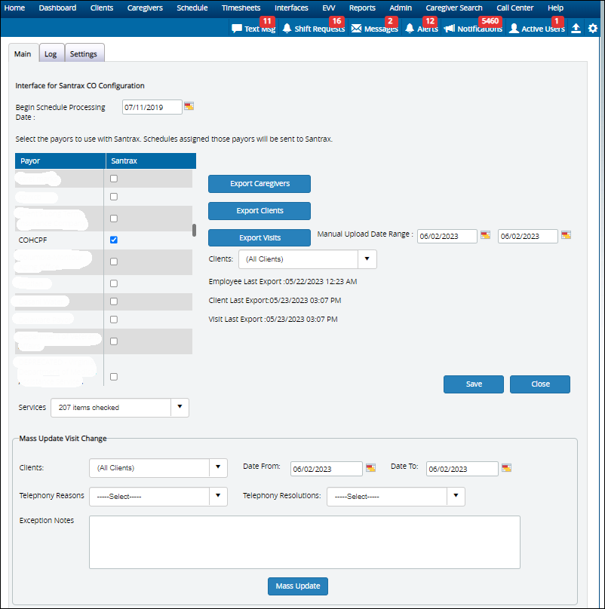Save the Santrax configuration
The image size is (605, 609).
pyautogui.click(x=474, y=384)
